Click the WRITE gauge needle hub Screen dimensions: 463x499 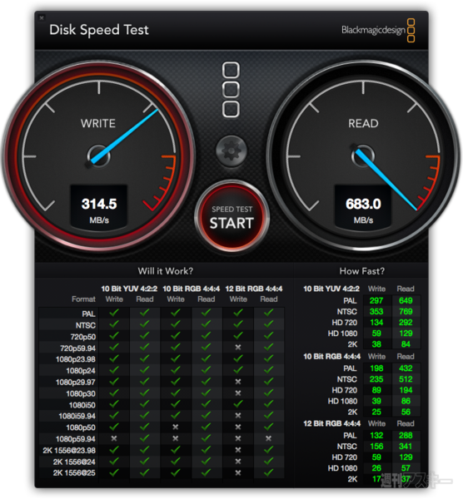click(99, 156)
